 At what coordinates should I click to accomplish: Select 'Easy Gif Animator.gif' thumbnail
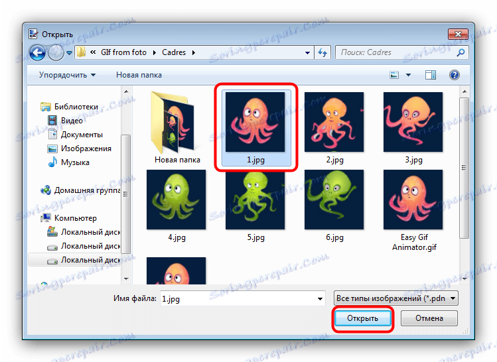pos(413,200)
